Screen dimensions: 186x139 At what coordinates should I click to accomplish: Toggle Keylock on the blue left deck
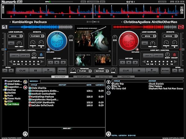[49, 49]
